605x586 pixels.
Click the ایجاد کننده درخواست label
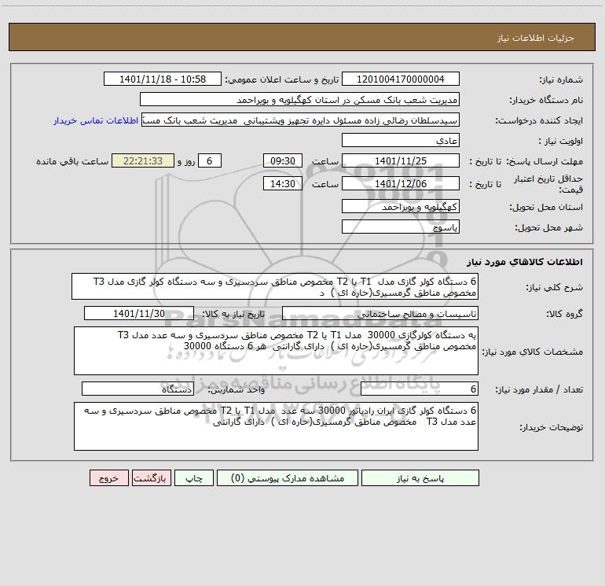539,120
